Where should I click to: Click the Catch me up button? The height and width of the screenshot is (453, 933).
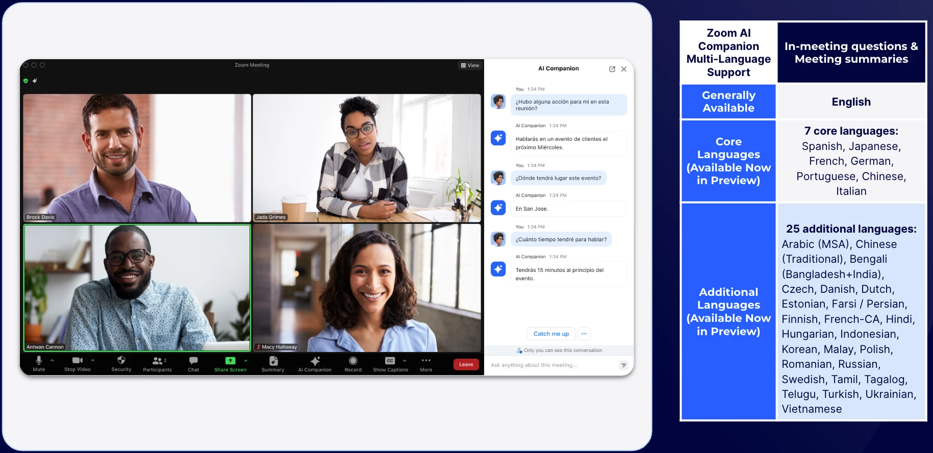(x=551, y=334)
